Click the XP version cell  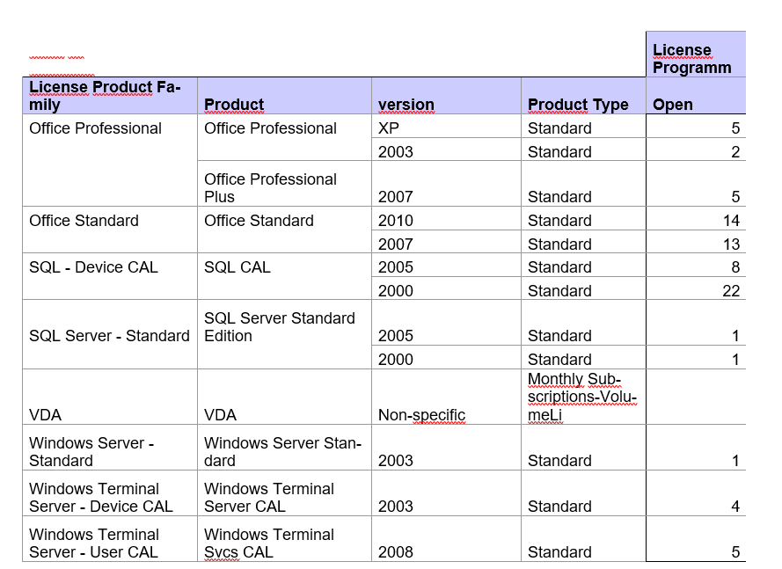446,126
